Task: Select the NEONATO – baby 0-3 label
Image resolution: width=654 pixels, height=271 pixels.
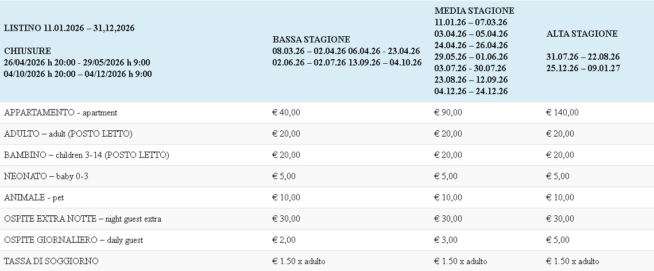Action: [46, 176]
